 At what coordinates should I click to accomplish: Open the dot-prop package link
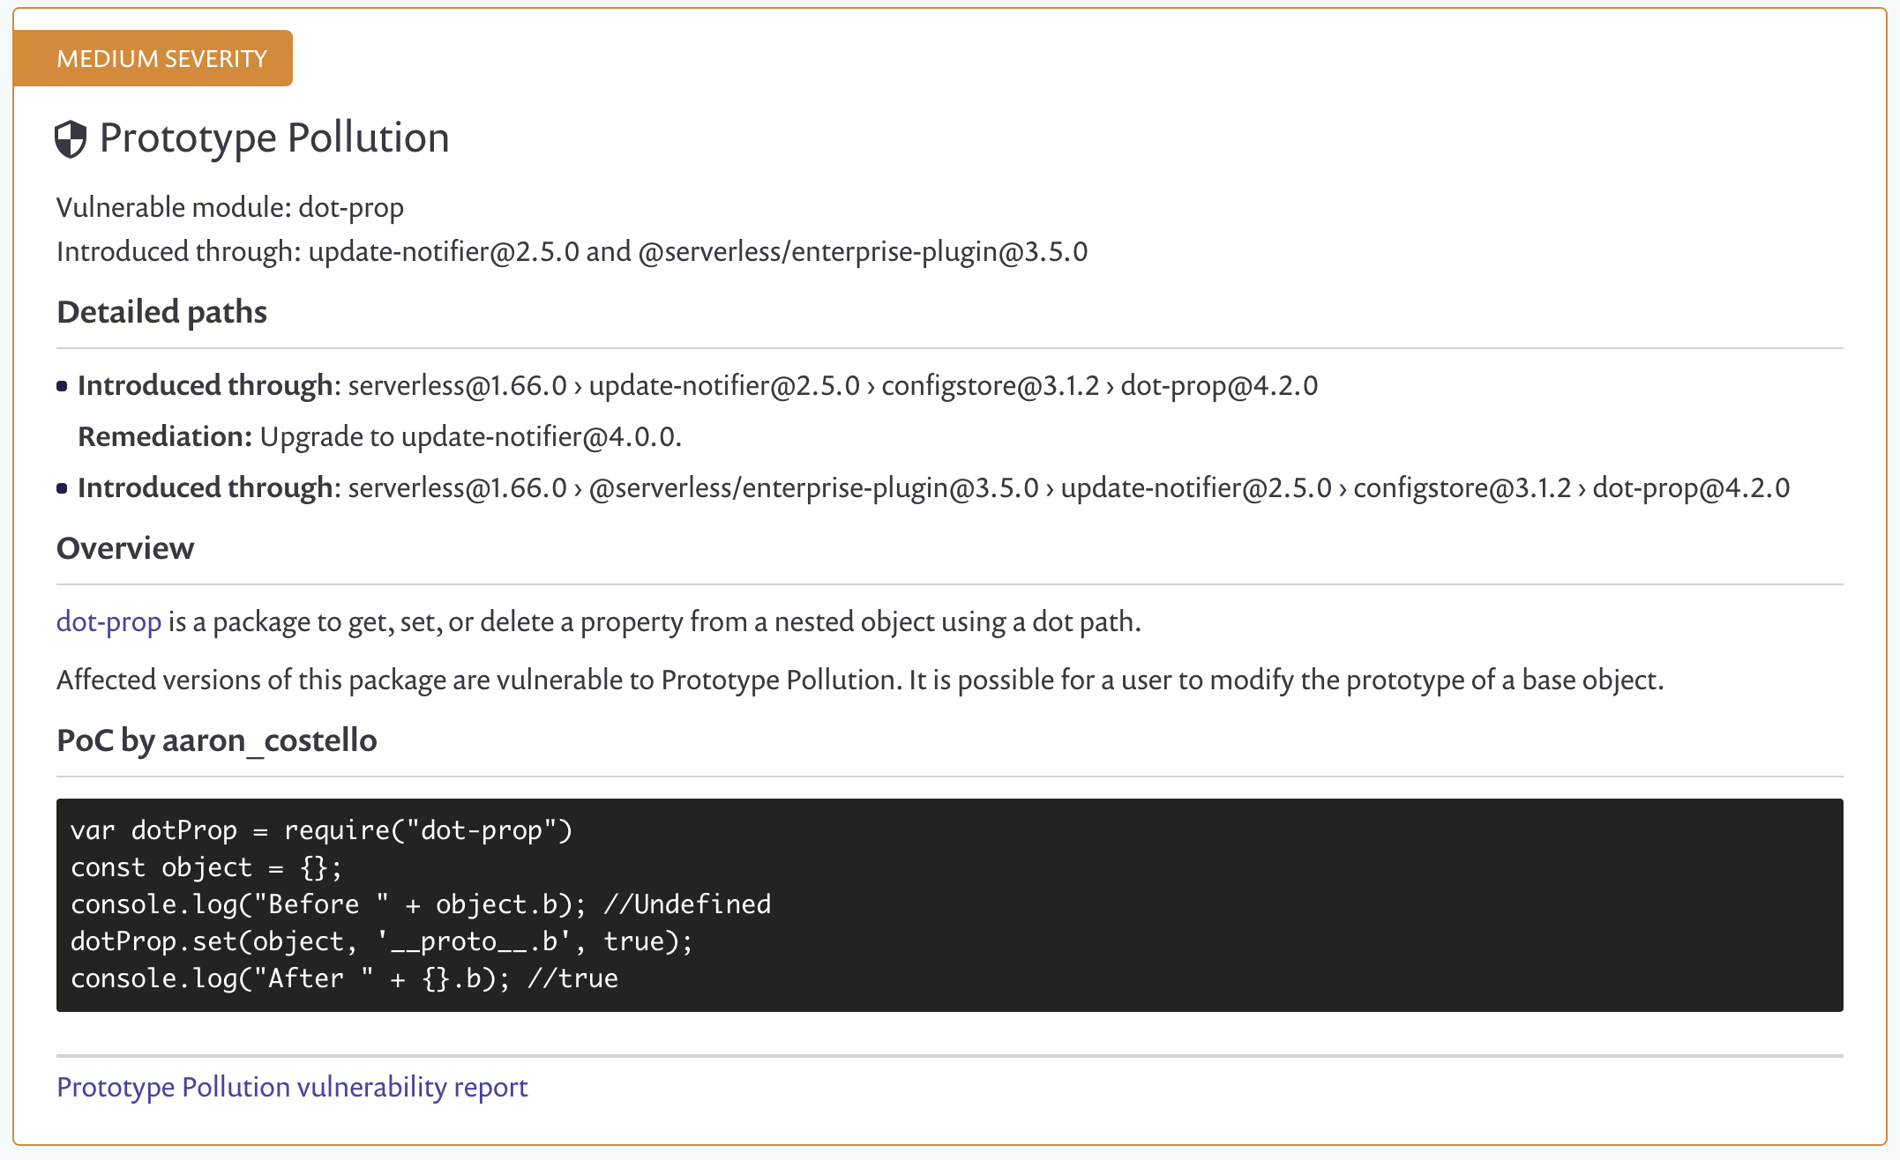[108, 621]
